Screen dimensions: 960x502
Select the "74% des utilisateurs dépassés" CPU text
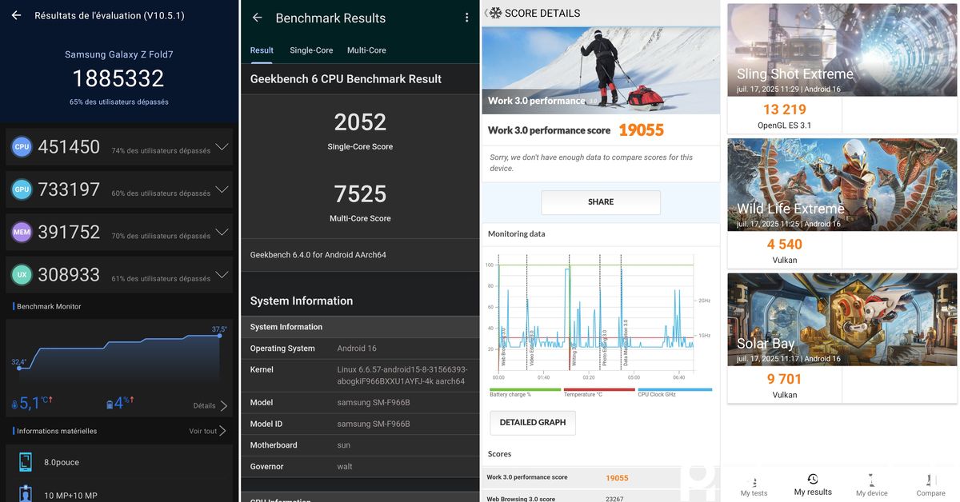[161, 150]
